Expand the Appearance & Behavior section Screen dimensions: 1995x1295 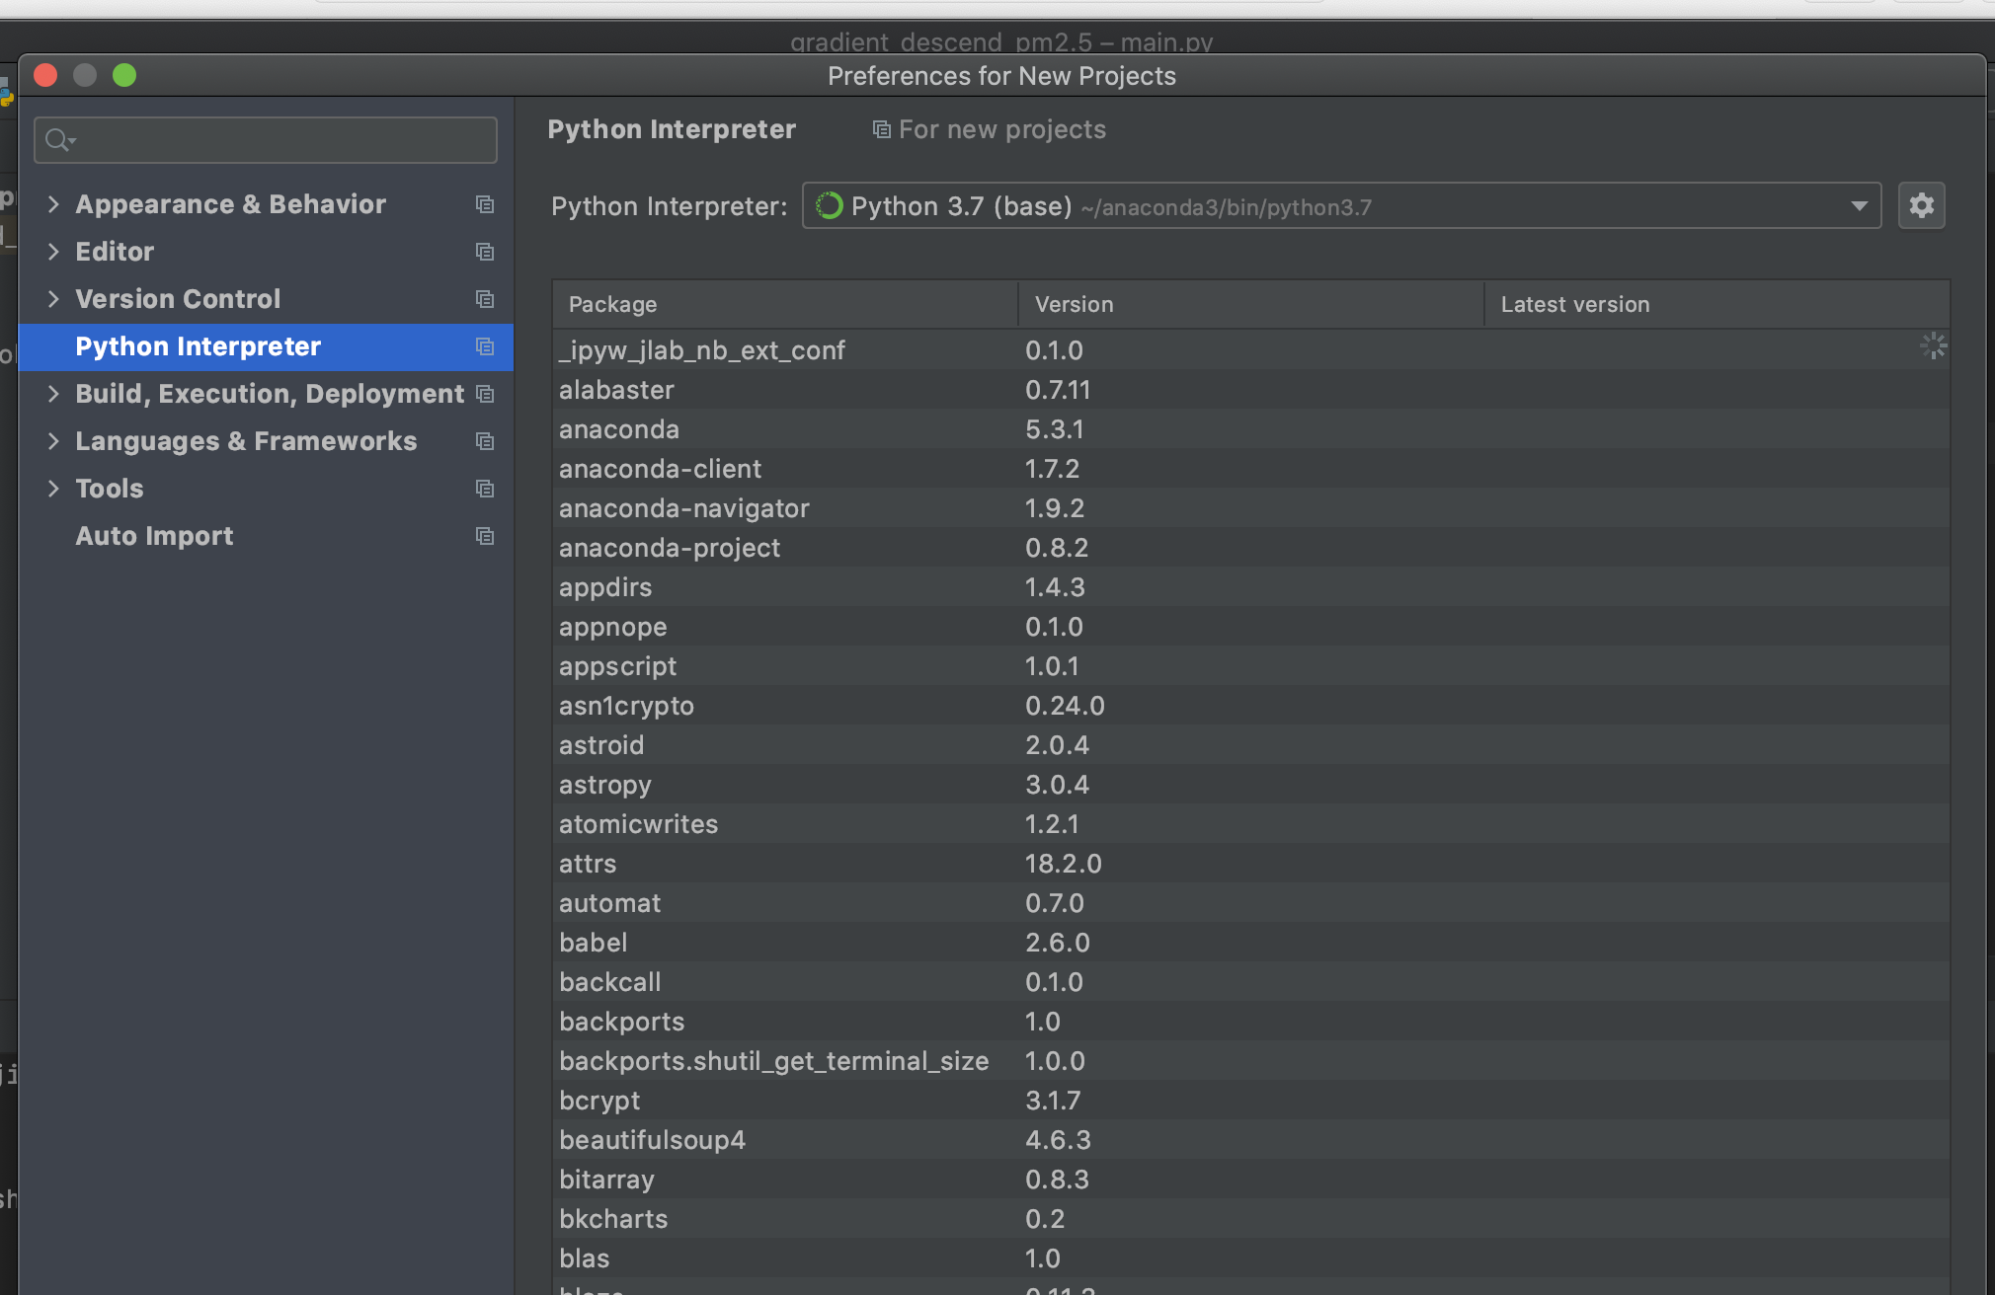[x=54, y=204]
